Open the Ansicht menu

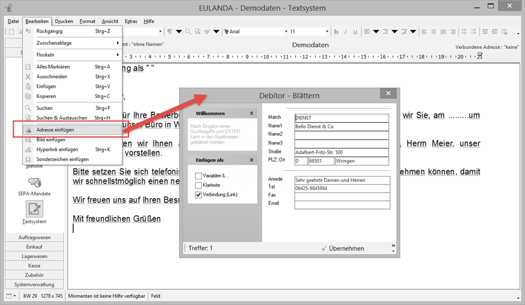110,21
